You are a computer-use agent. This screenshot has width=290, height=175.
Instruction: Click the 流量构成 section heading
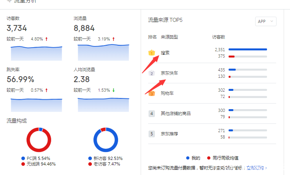click(17, 121)
